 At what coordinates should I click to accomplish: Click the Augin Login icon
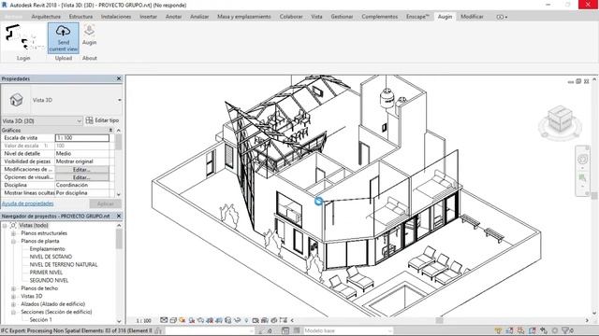(22, 37)
